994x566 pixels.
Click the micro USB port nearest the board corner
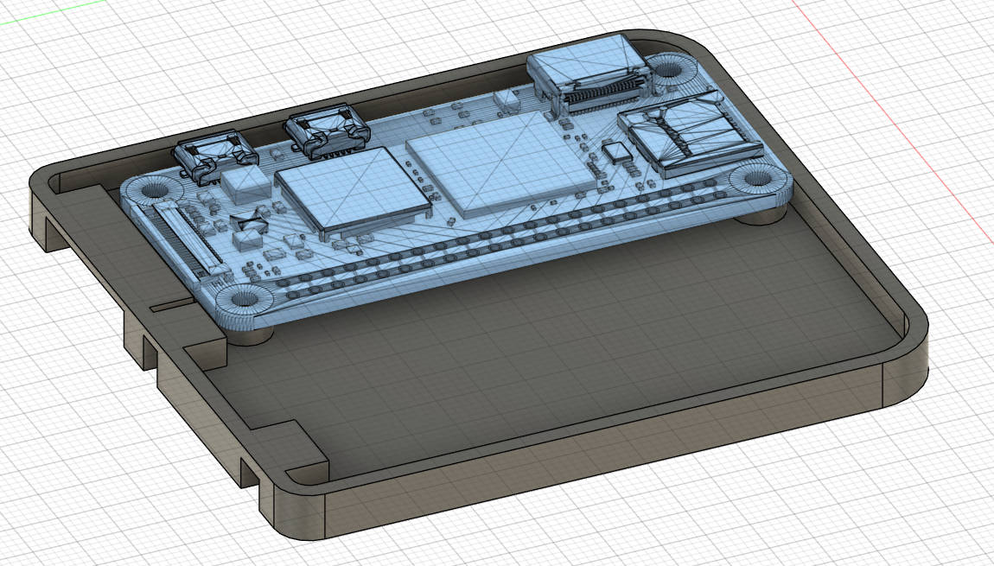point(215,158)
